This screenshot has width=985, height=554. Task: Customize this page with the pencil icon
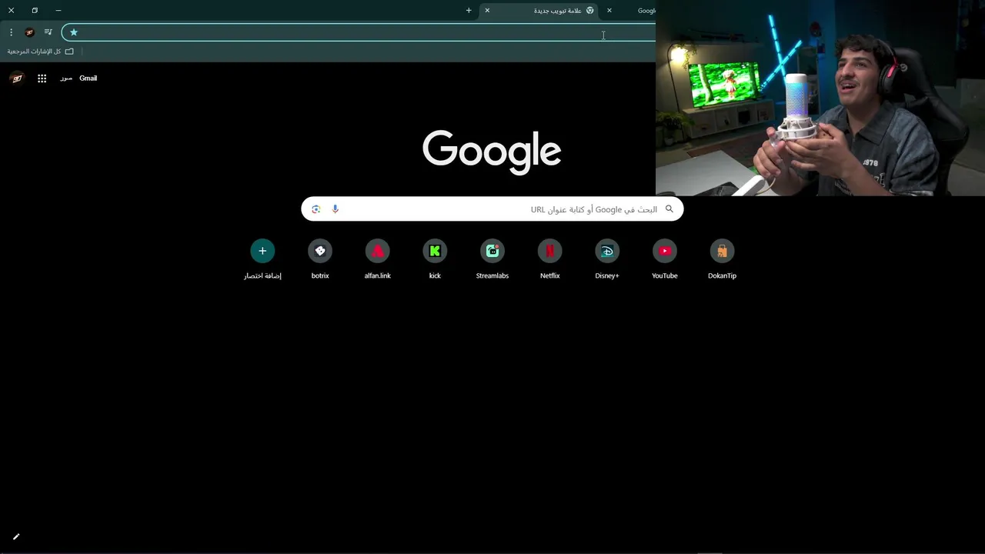coord(16,537)
